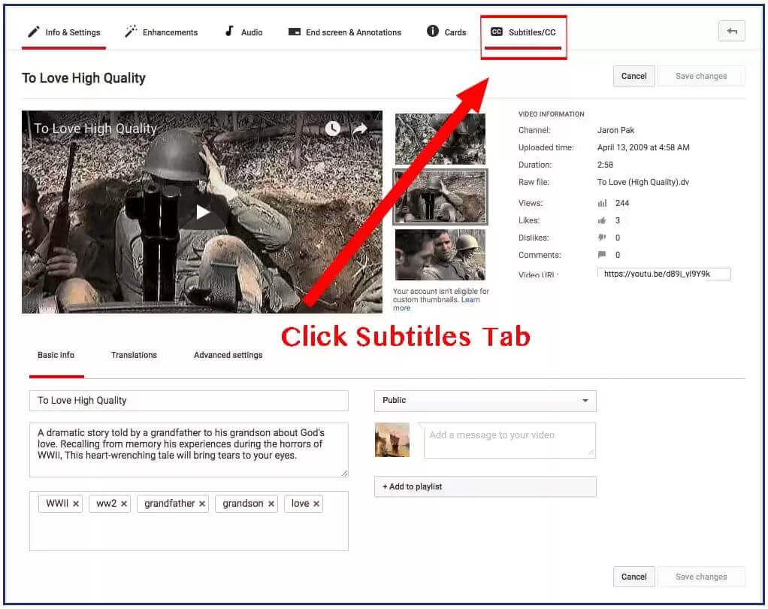Image resolution: width=768 pixels, height=609 pixels.
Task: Remove the love tag
Action: (315, 503)
